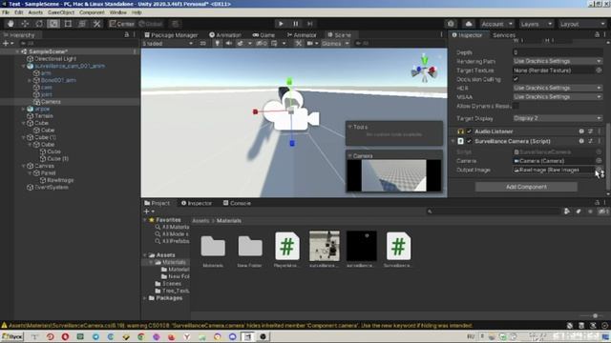The width and height of the screenshot is (611, 343).
Task: Select the Hand tool in the toolbar
Action: point(11,24)
